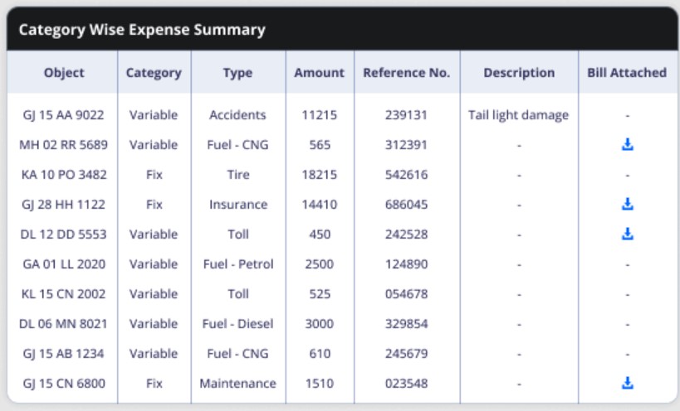The image size is (680, 411).
Task: Download bill for DL 12 DD 5553
Action: pyautogui.click(x=627, y=234)
